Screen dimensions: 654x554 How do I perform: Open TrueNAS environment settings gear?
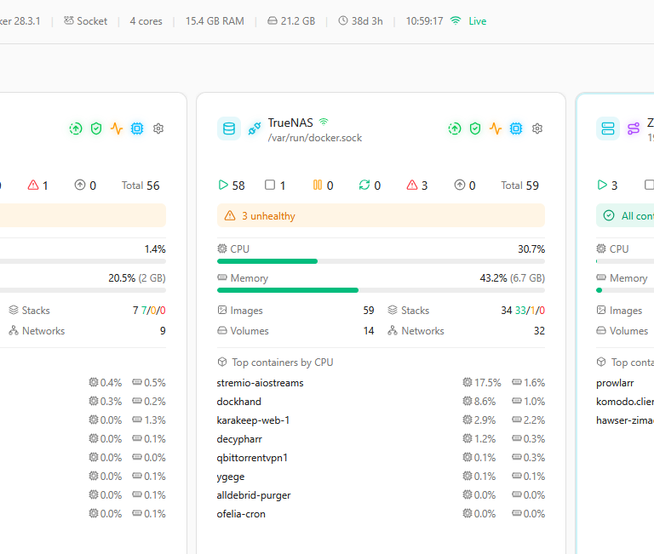click(537, 129)
